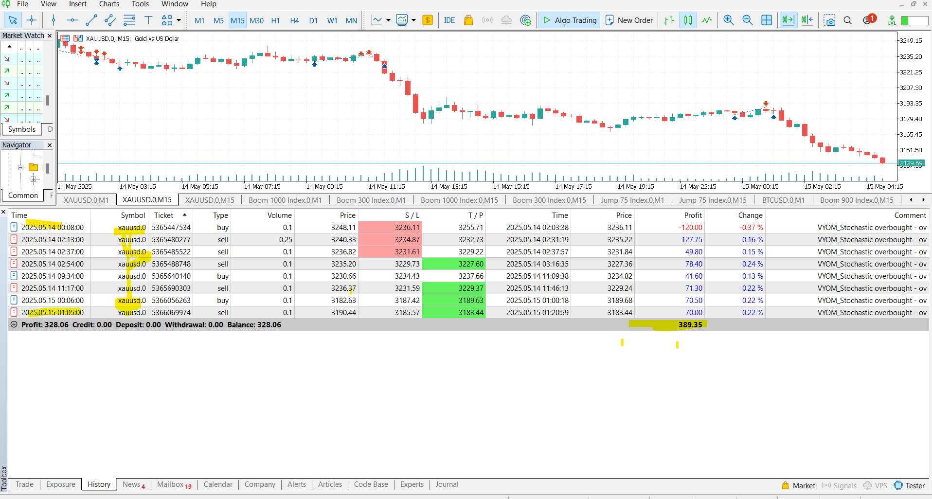Zoom in on the chart
The width and height of the screenshot is (932, 499).
point(729,20)
